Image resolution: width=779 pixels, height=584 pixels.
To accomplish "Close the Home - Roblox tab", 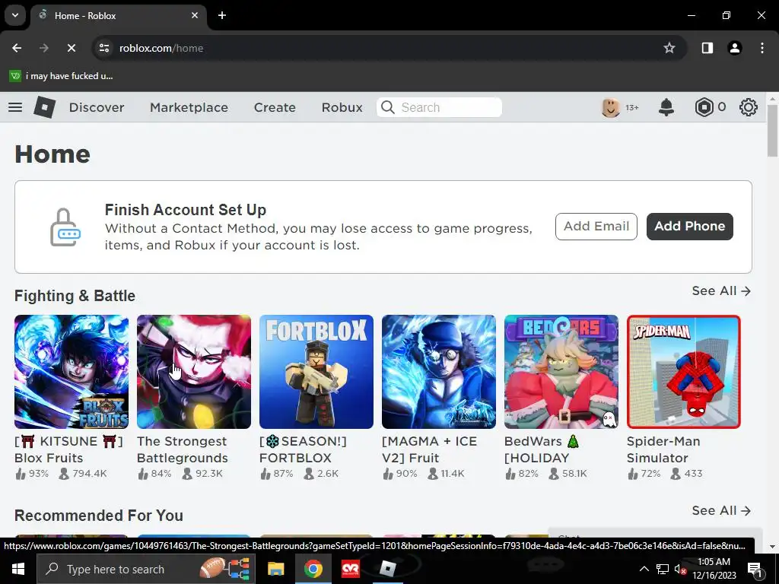I will click(195, 15).
